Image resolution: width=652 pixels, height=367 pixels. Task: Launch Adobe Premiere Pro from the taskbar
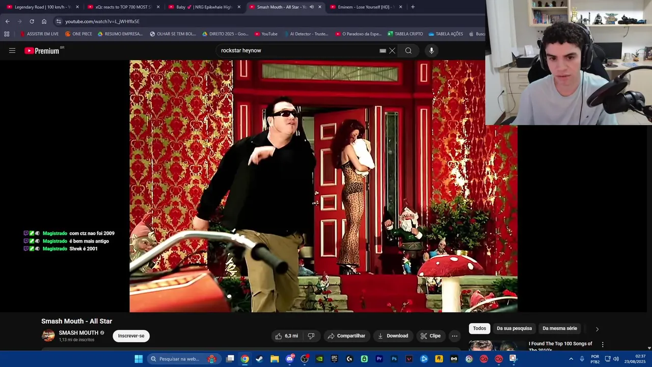379,359
